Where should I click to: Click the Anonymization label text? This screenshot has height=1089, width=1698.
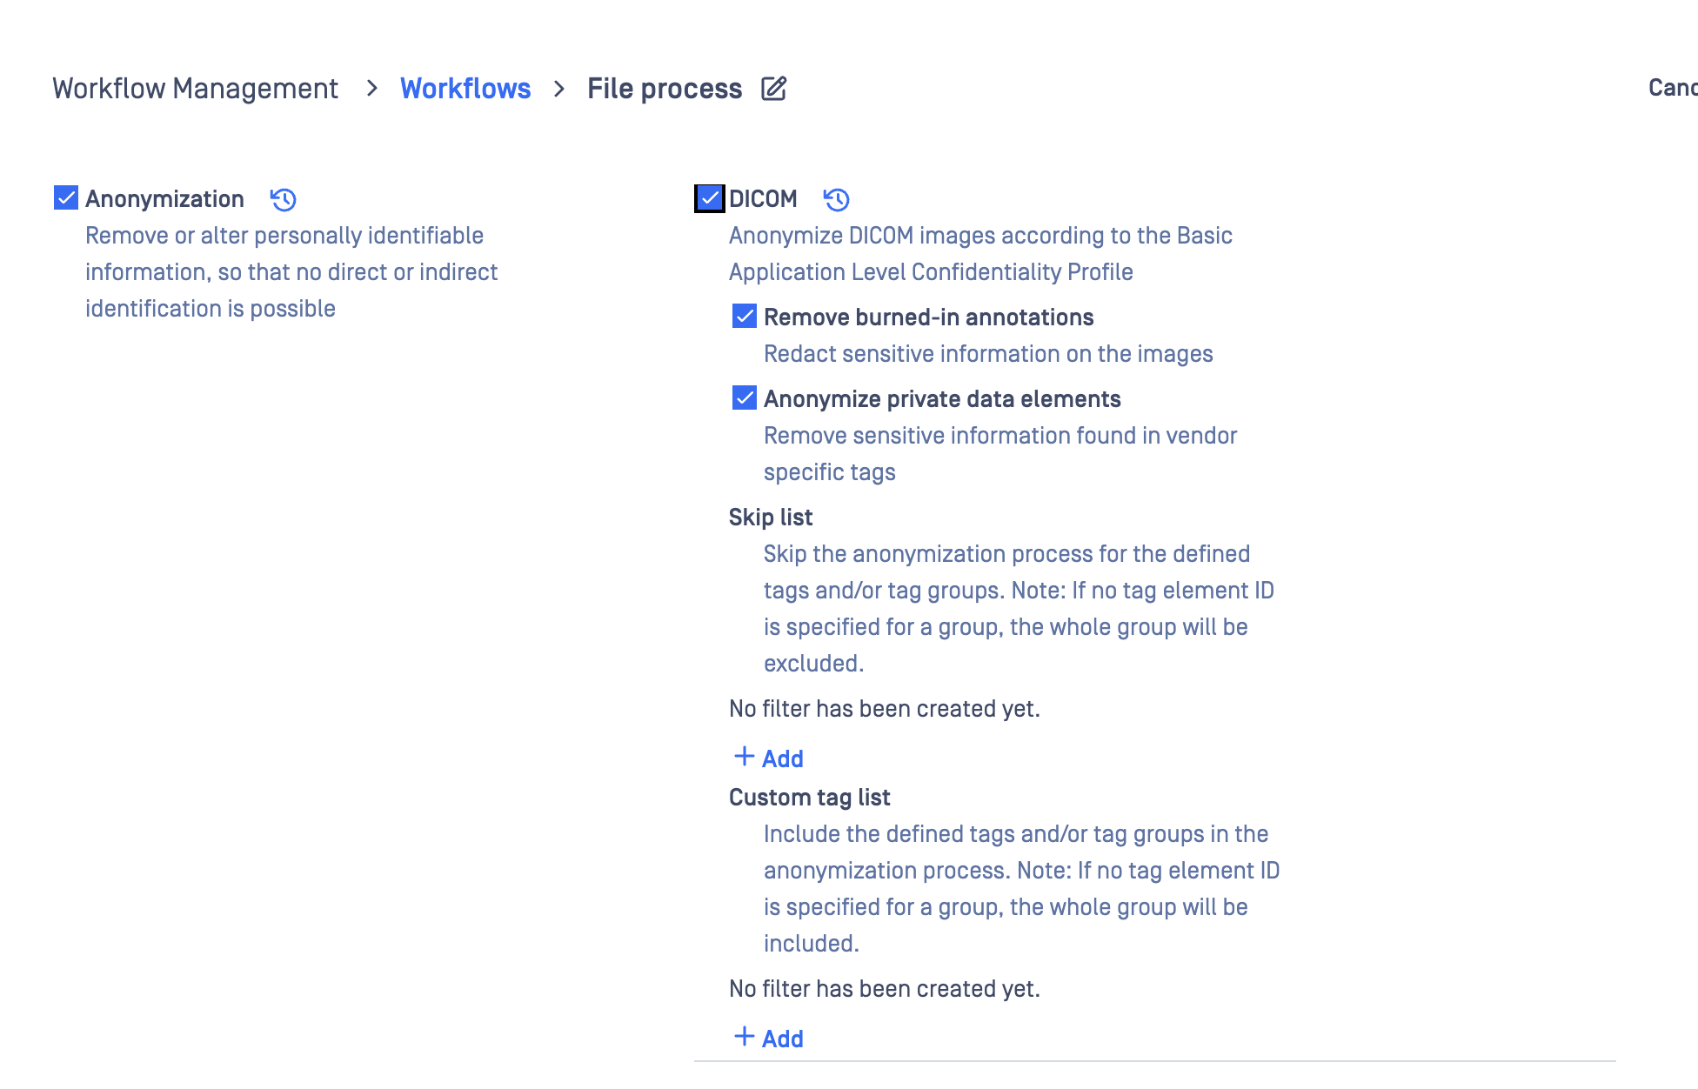(x=164, y=199)
